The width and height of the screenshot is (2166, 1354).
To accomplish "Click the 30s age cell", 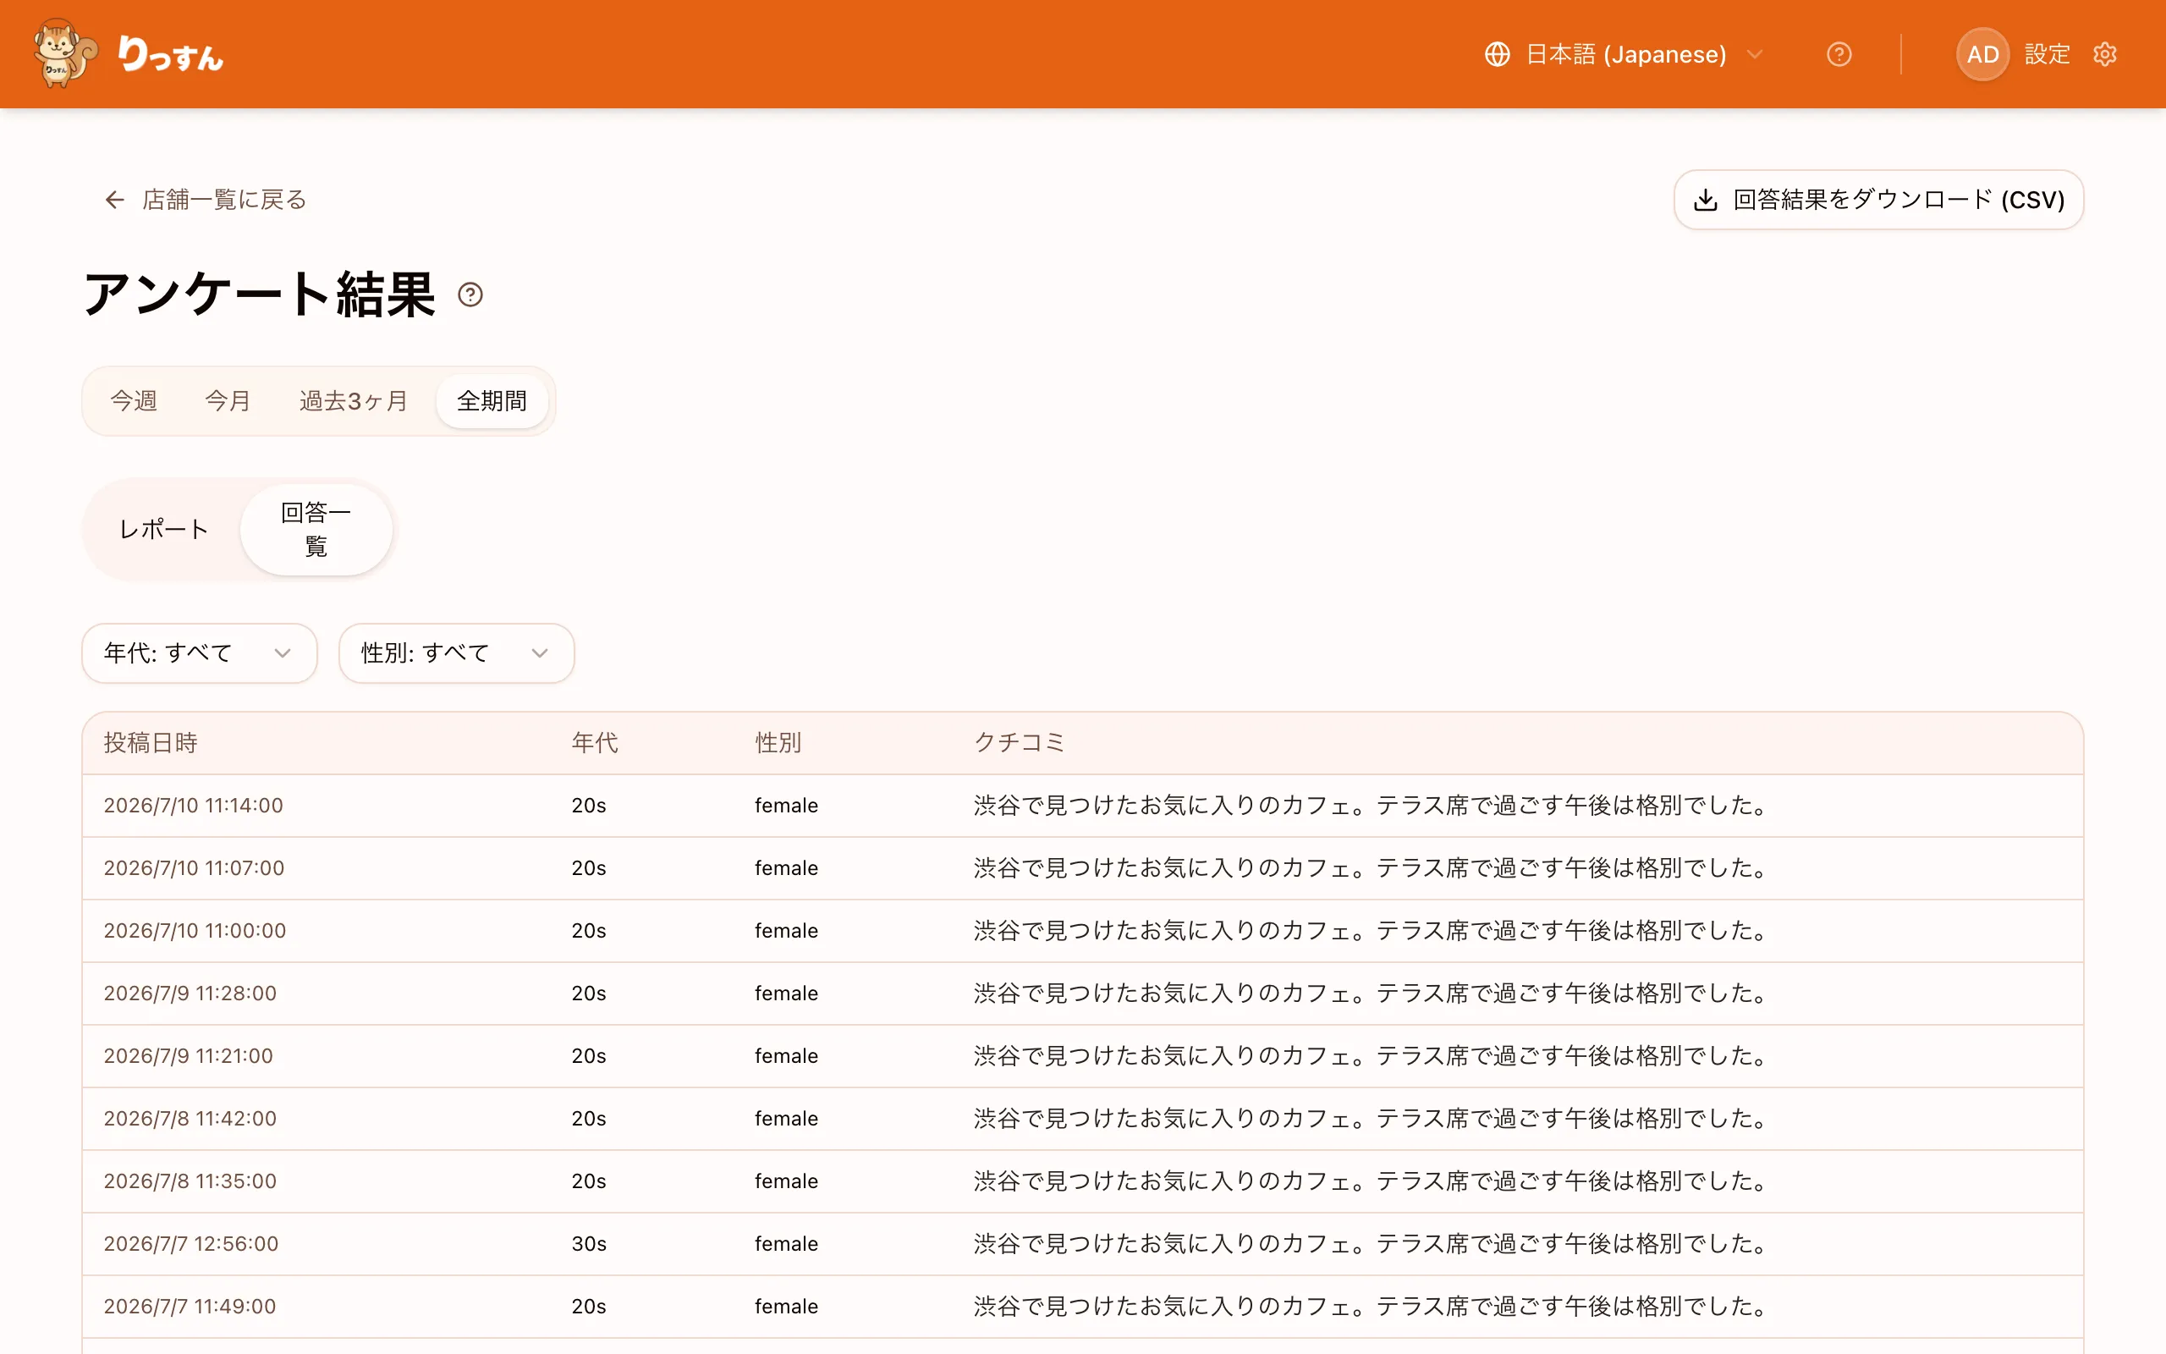I will click(589, 1244).
